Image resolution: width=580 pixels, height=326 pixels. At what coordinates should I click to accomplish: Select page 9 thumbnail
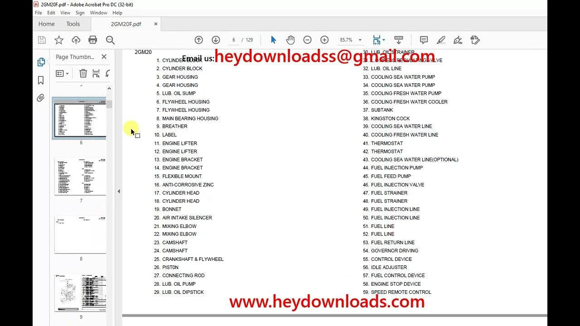(x=81, y=292)
